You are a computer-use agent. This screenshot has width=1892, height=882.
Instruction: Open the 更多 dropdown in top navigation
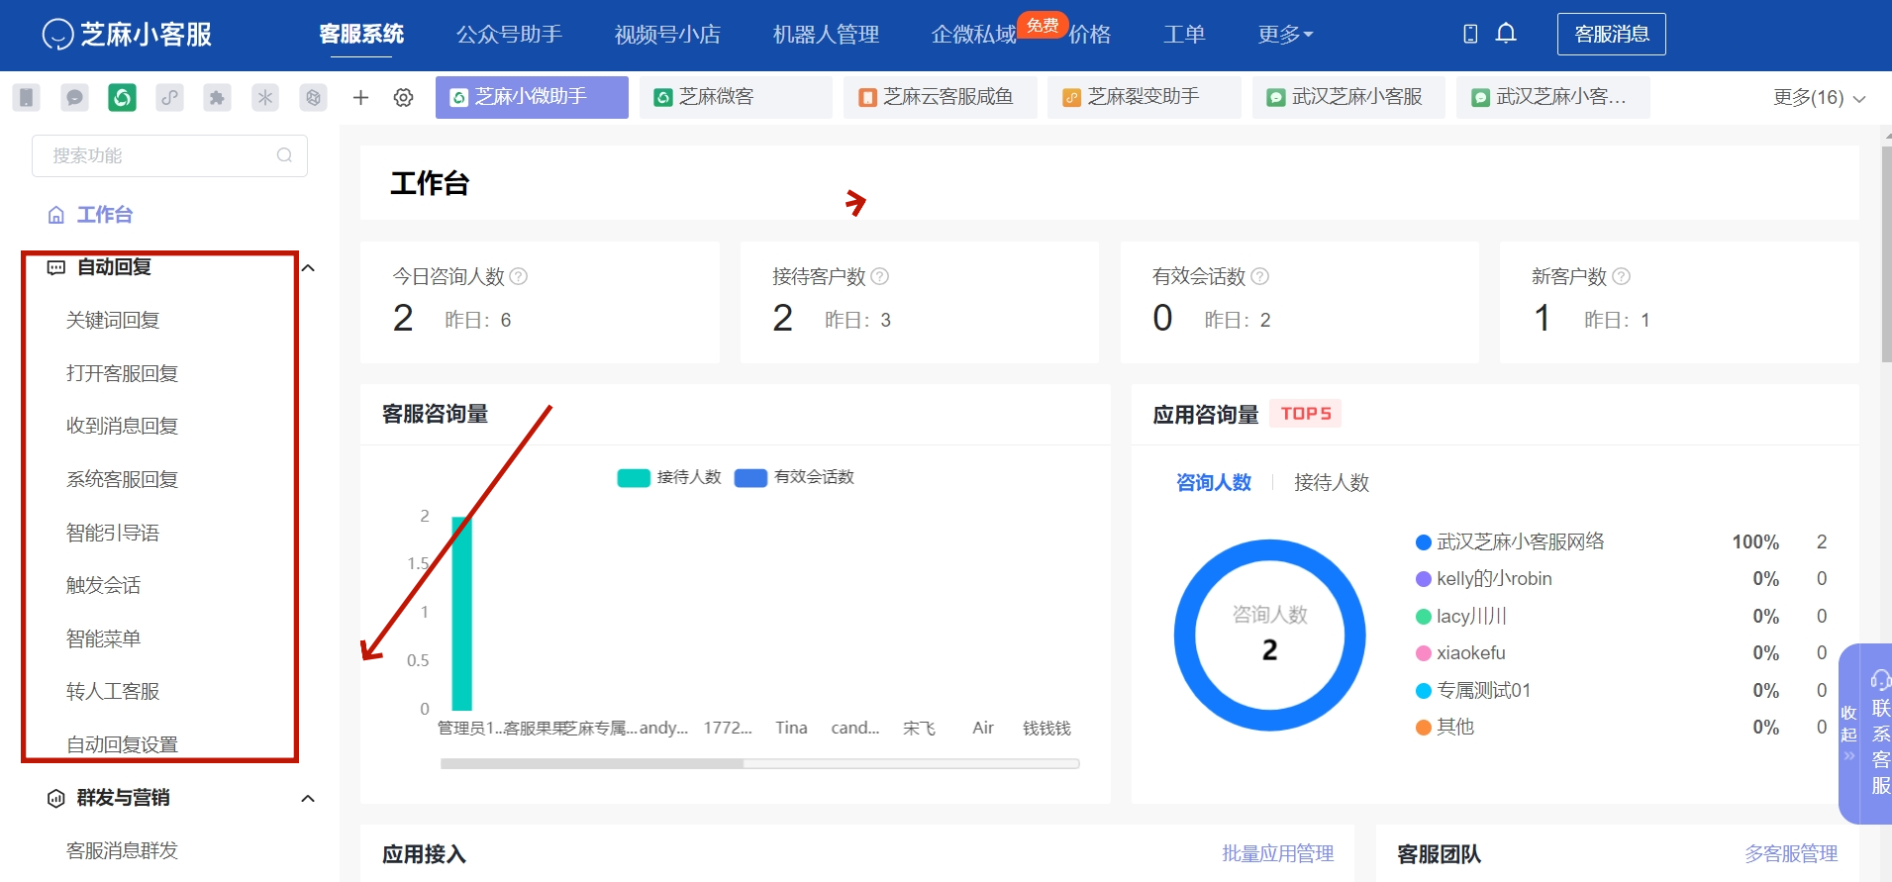1285,34
